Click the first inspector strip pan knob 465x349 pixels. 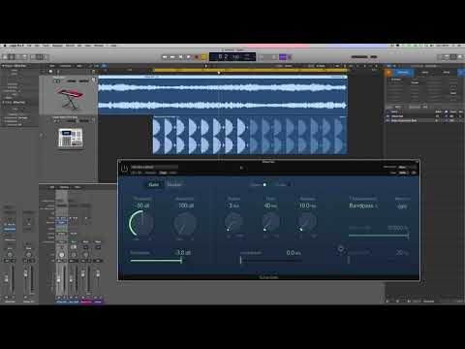coord(10,255)
